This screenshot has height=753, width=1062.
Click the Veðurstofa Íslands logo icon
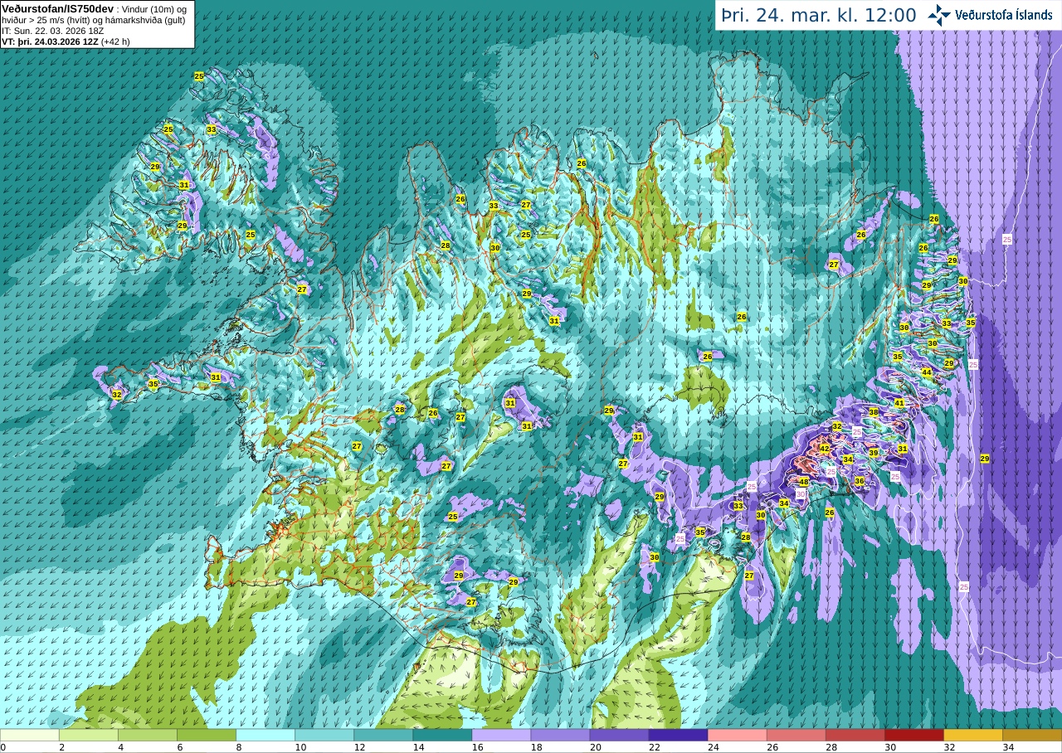pos(939,15)
